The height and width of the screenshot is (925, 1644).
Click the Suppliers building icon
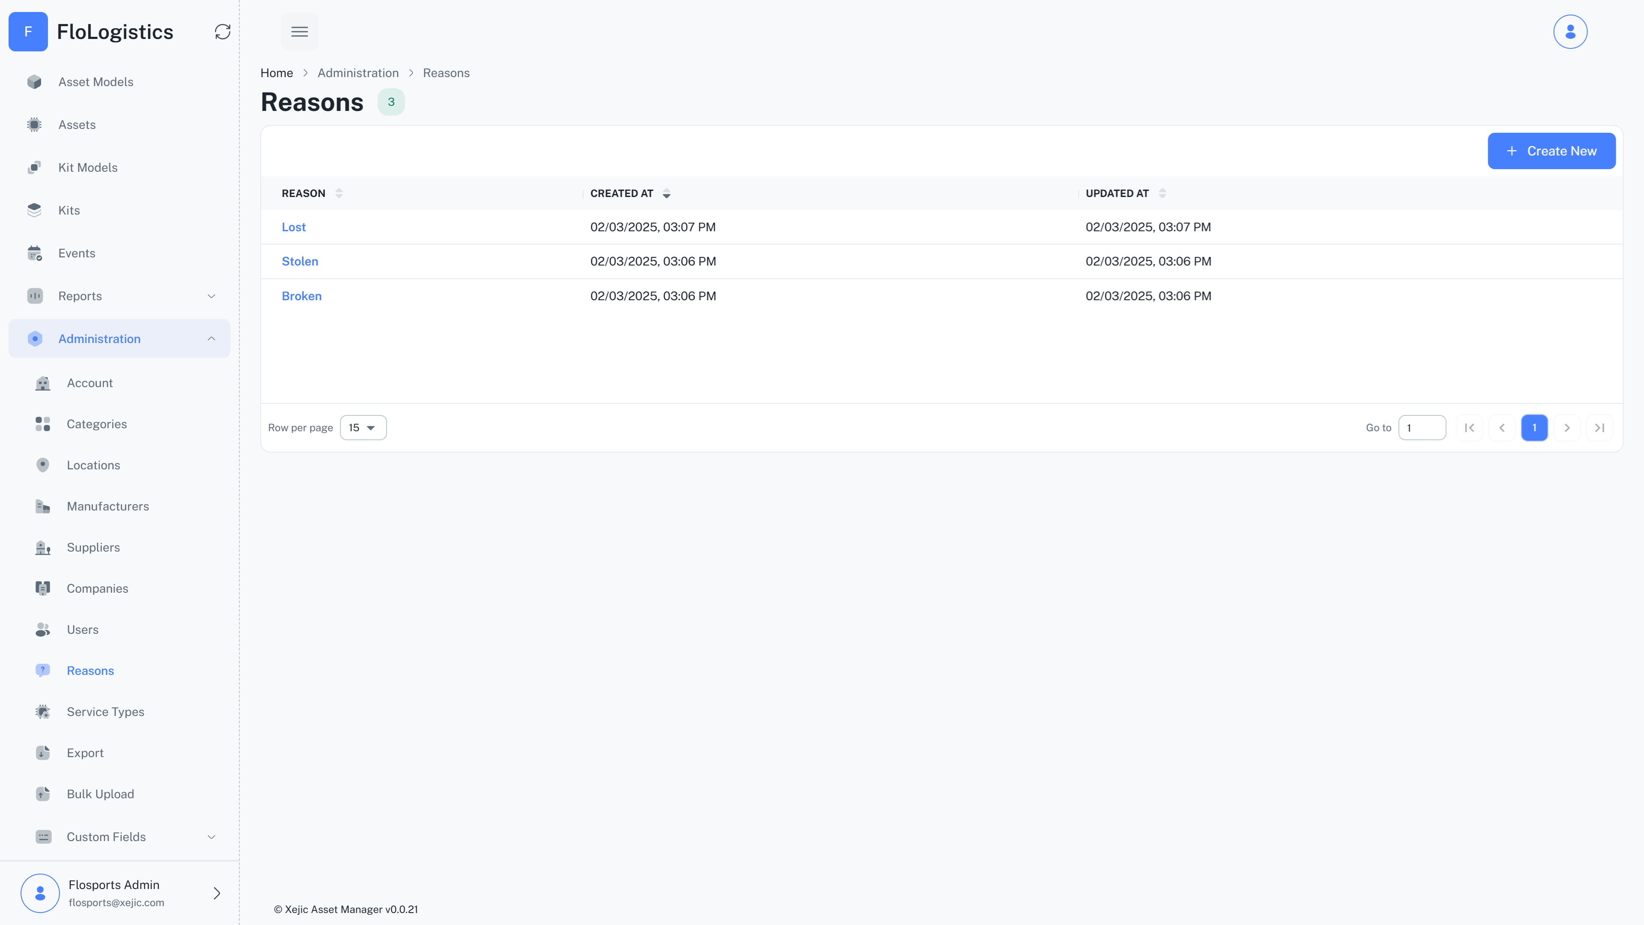click(43, 547)
